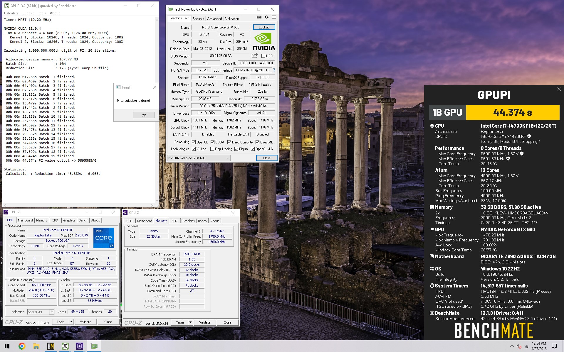Click the Close button in GPU-Z
The image size is (564, 352).
pyautogui.click(x=267, y=158)
